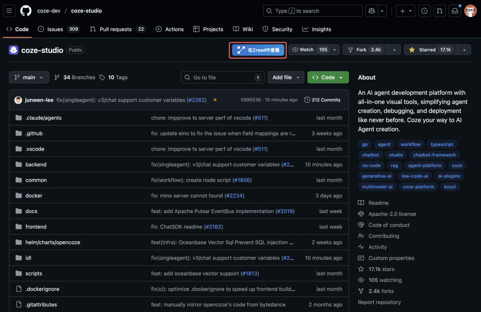View the 34 Branches link
The image size is (481, 312).
(x=75, y=77)
